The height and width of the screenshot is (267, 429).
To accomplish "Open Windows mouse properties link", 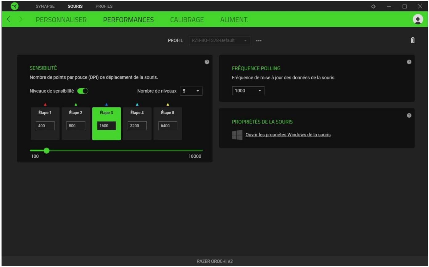I will click(x=288, y=135).
